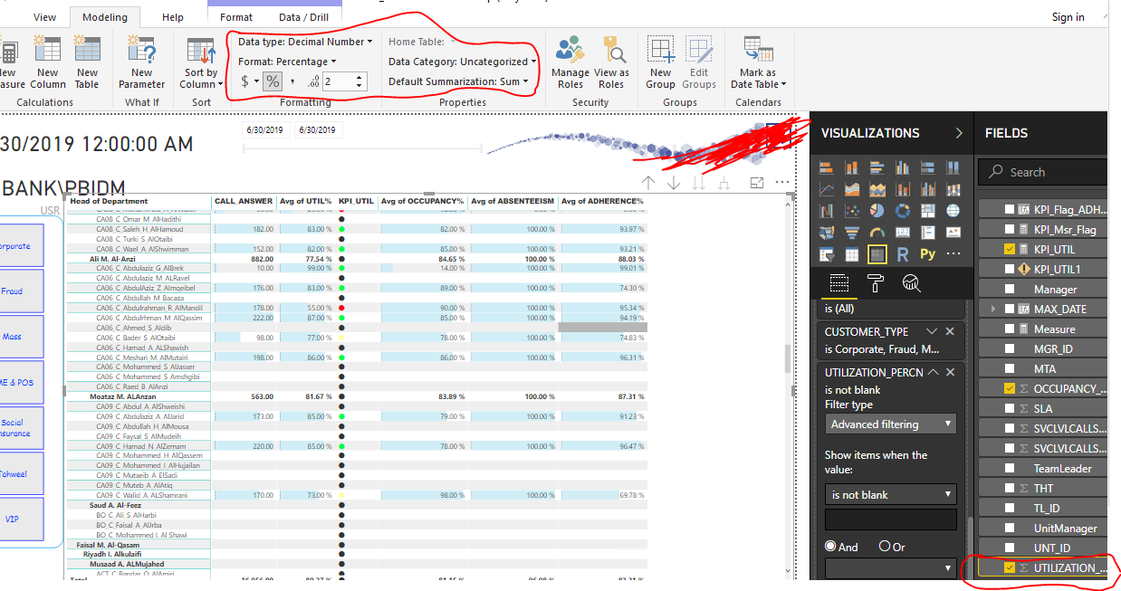Check the KPI_Msr_Flag field checkbox
The height and width of the screenshot is (591, 1121).
click(1010, 230)
